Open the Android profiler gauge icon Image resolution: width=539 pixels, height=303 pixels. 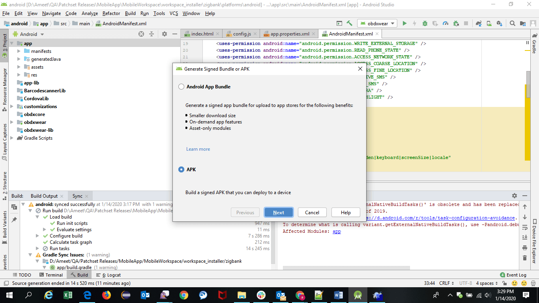[x=445, y=23]
